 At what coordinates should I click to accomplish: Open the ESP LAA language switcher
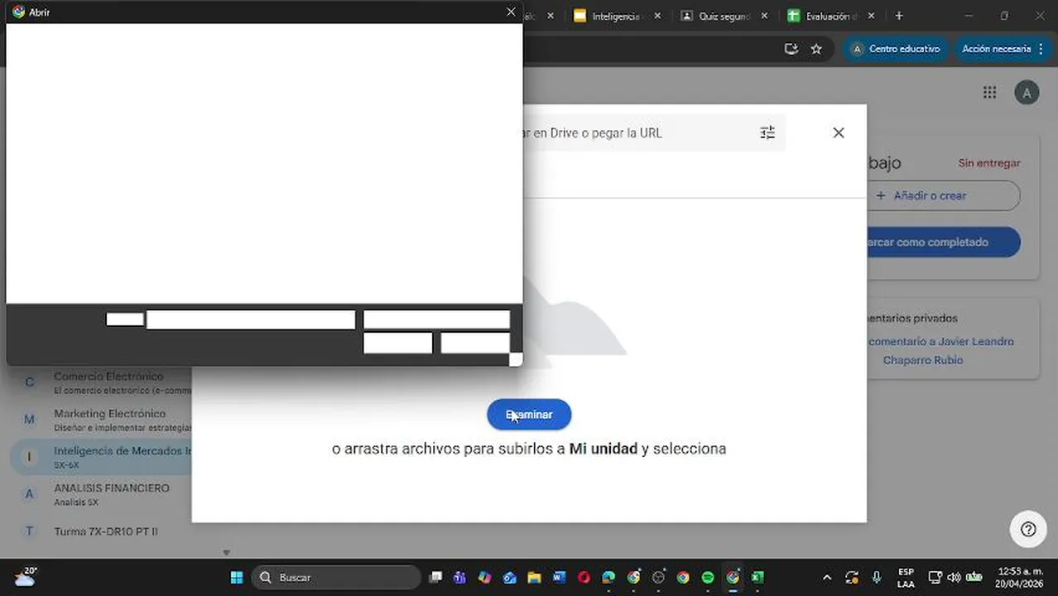point(906,577)
